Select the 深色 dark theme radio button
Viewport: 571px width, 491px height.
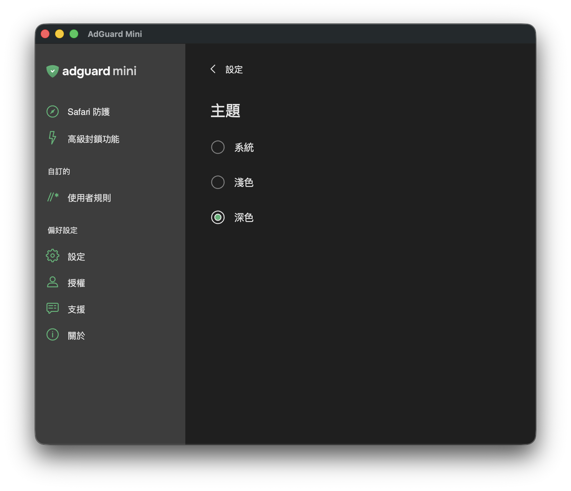point(218,217)
